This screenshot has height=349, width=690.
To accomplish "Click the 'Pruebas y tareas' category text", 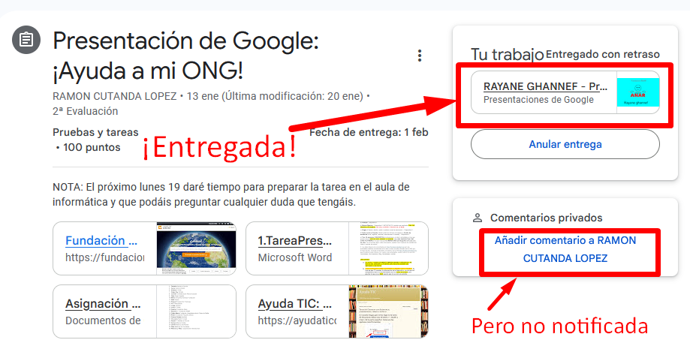I will (95, 133).
